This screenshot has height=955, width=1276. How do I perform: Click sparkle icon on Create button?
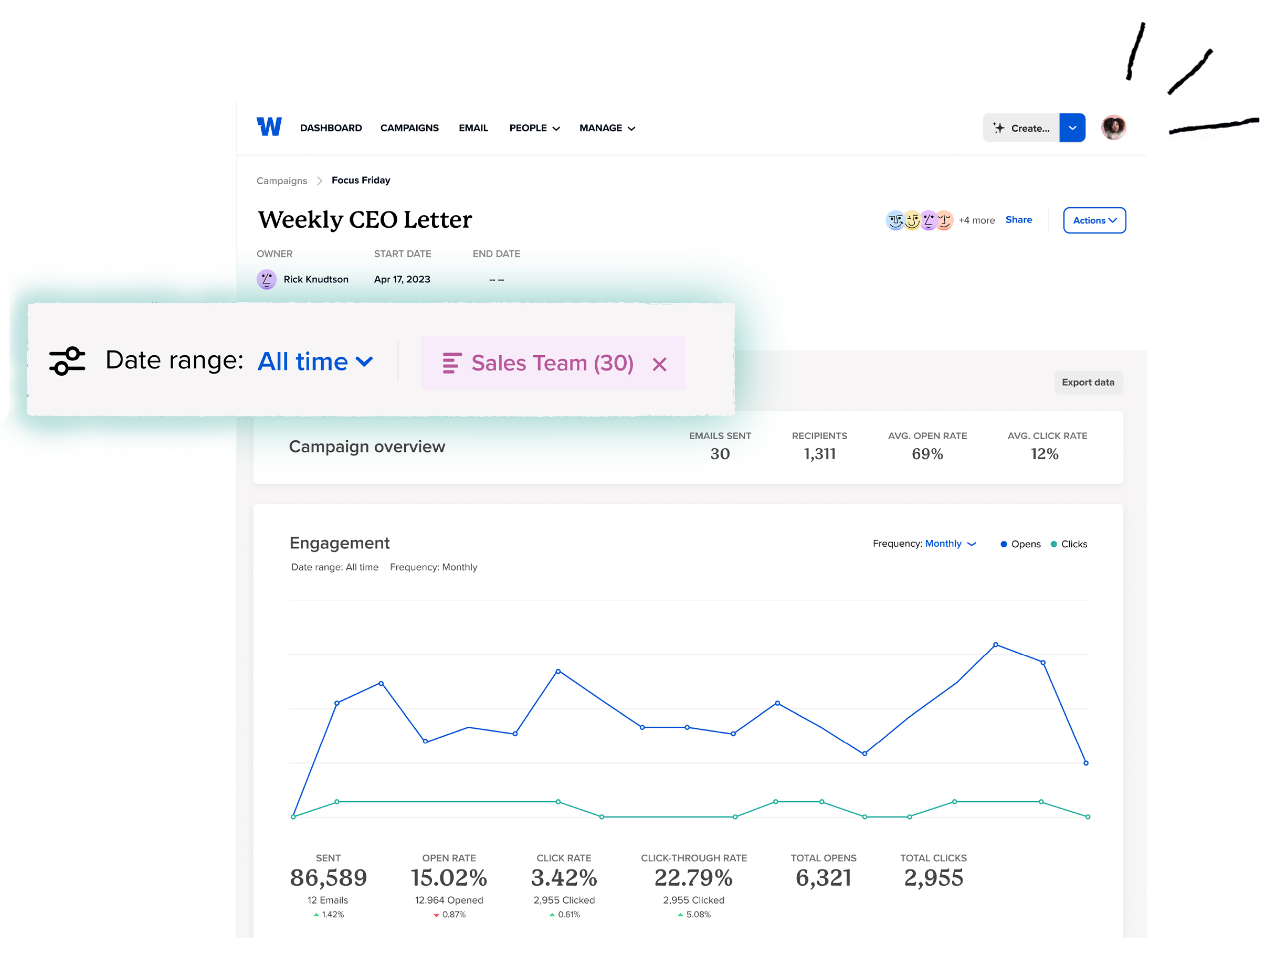tap(998, 128)
